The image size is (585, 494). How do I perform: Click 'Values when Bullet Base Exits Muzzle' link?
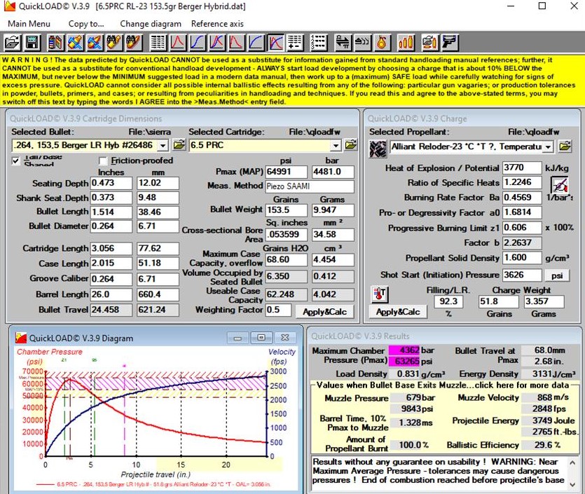pyautogui.click(x=443, y=385)
